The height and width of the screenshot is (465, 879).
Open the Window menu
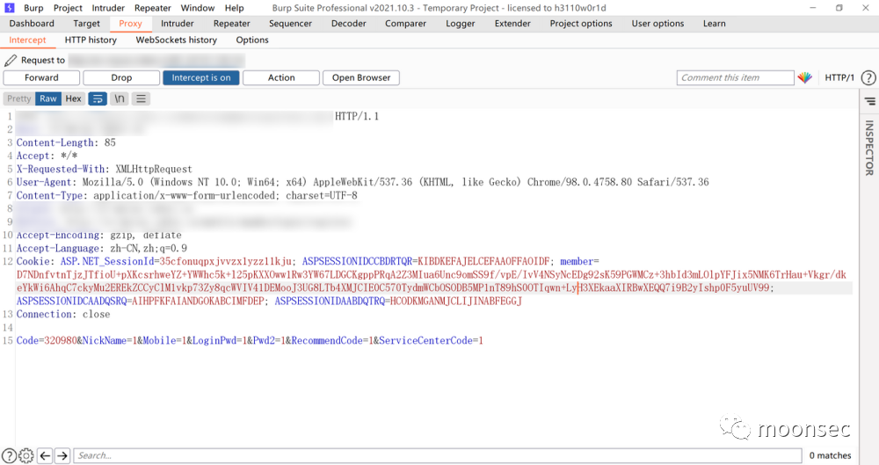[x=197, y=8]
